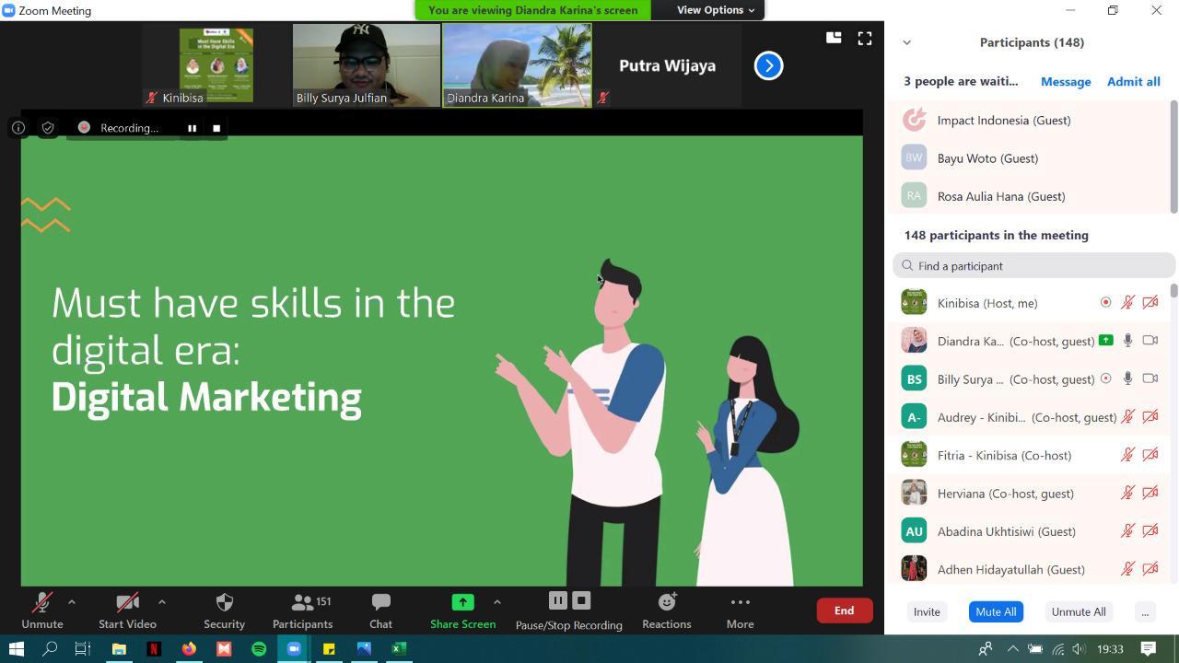
Task: Unmute Herviana using her red mic icon
Action: (x=1127, y=493)
